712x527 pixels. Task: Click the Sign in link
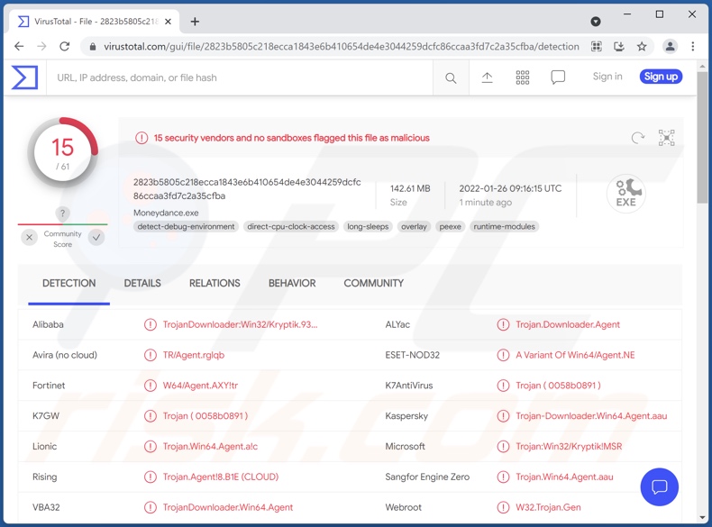pos(607,77)
